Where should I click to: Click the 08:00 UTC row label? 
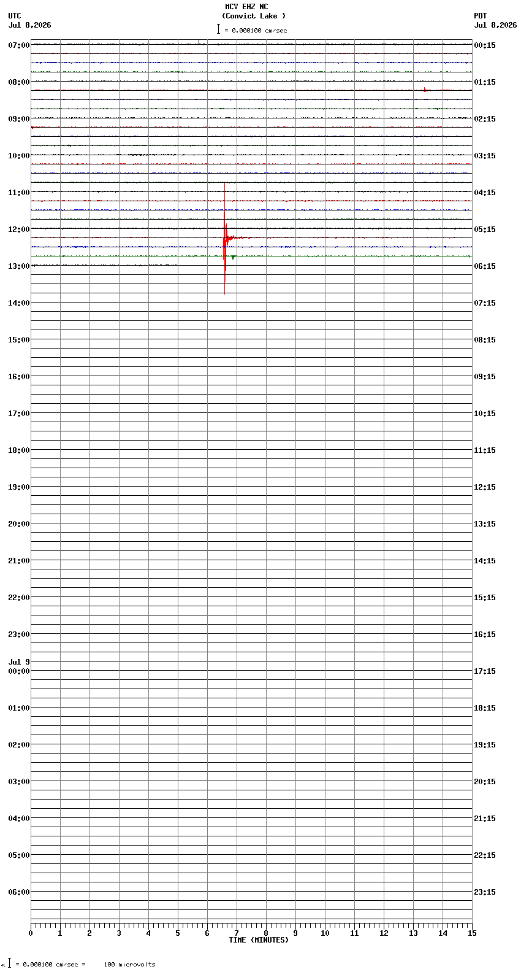pos(19,82)
